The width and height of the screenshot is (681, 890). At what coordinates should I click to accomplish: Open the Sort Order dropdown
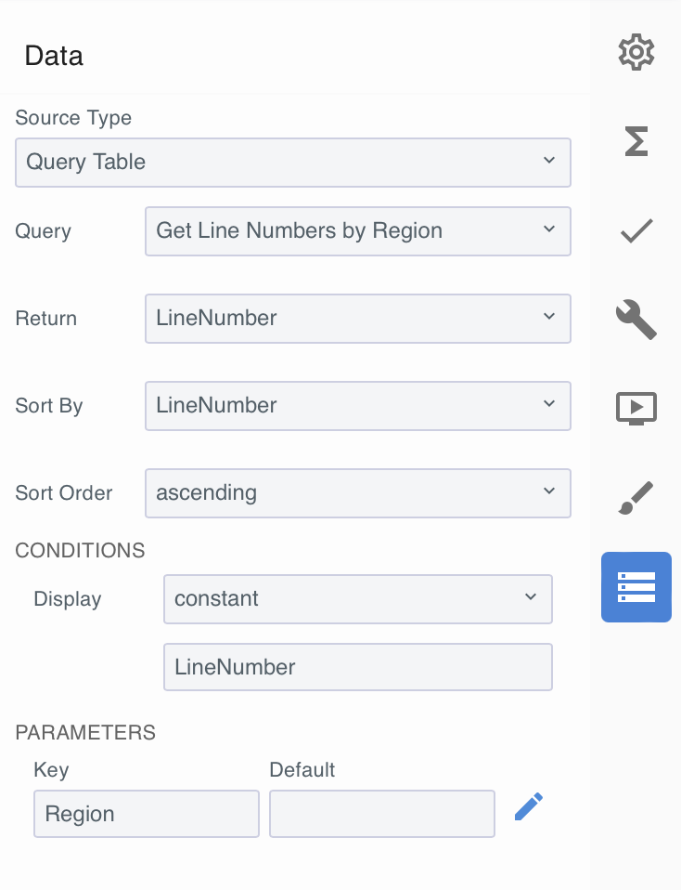point(358,493)
